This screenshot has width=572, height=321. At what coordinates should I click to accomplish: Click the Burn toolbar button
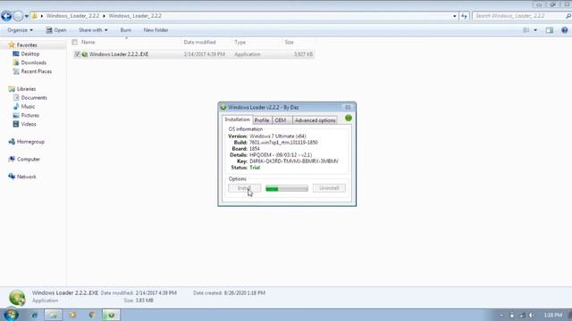[125, 30]
